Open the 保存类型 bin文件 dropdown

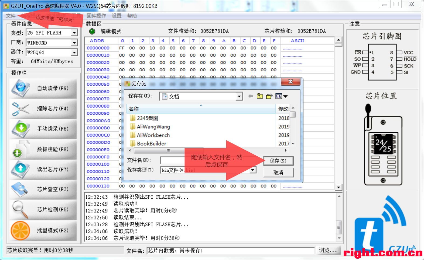pos(253,170)
